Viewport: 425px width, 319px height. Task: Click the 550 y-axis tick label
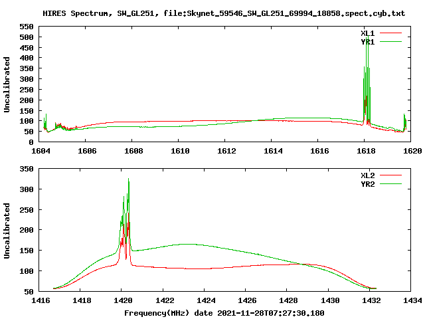(x=27, y=27)
